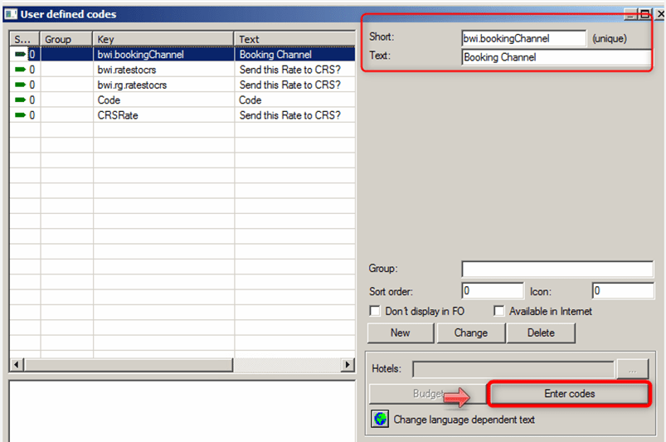Click the disabled Budget button
The height and width of the screenshot is (442, 666).
(x=428, y=394)
